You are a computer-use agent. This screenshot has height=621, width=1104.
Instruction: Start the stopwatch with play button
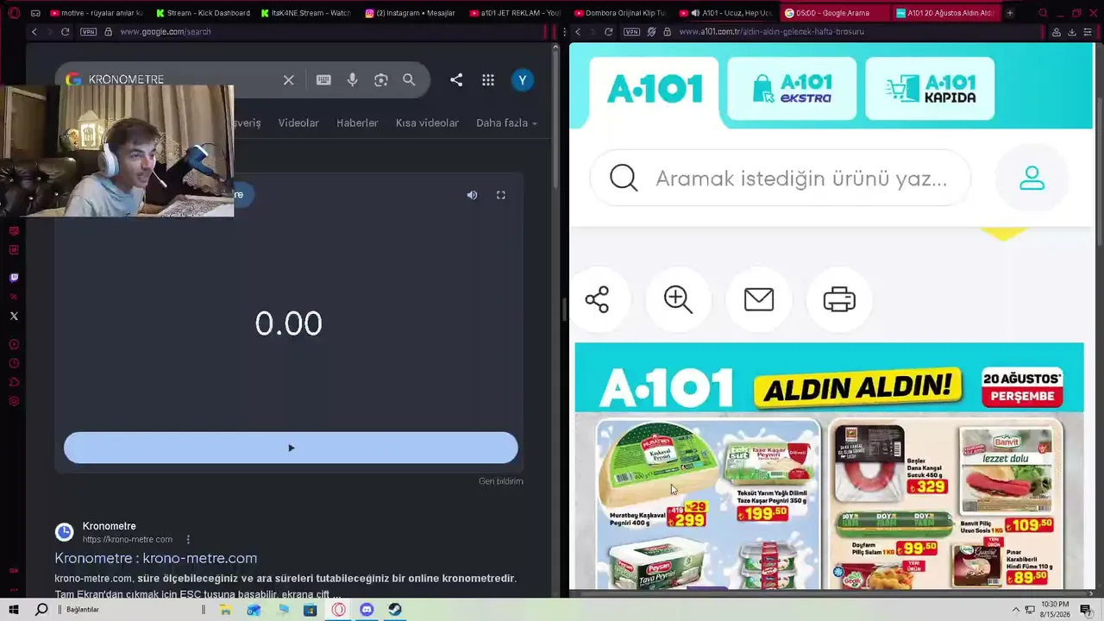click(x=291, y=448)
